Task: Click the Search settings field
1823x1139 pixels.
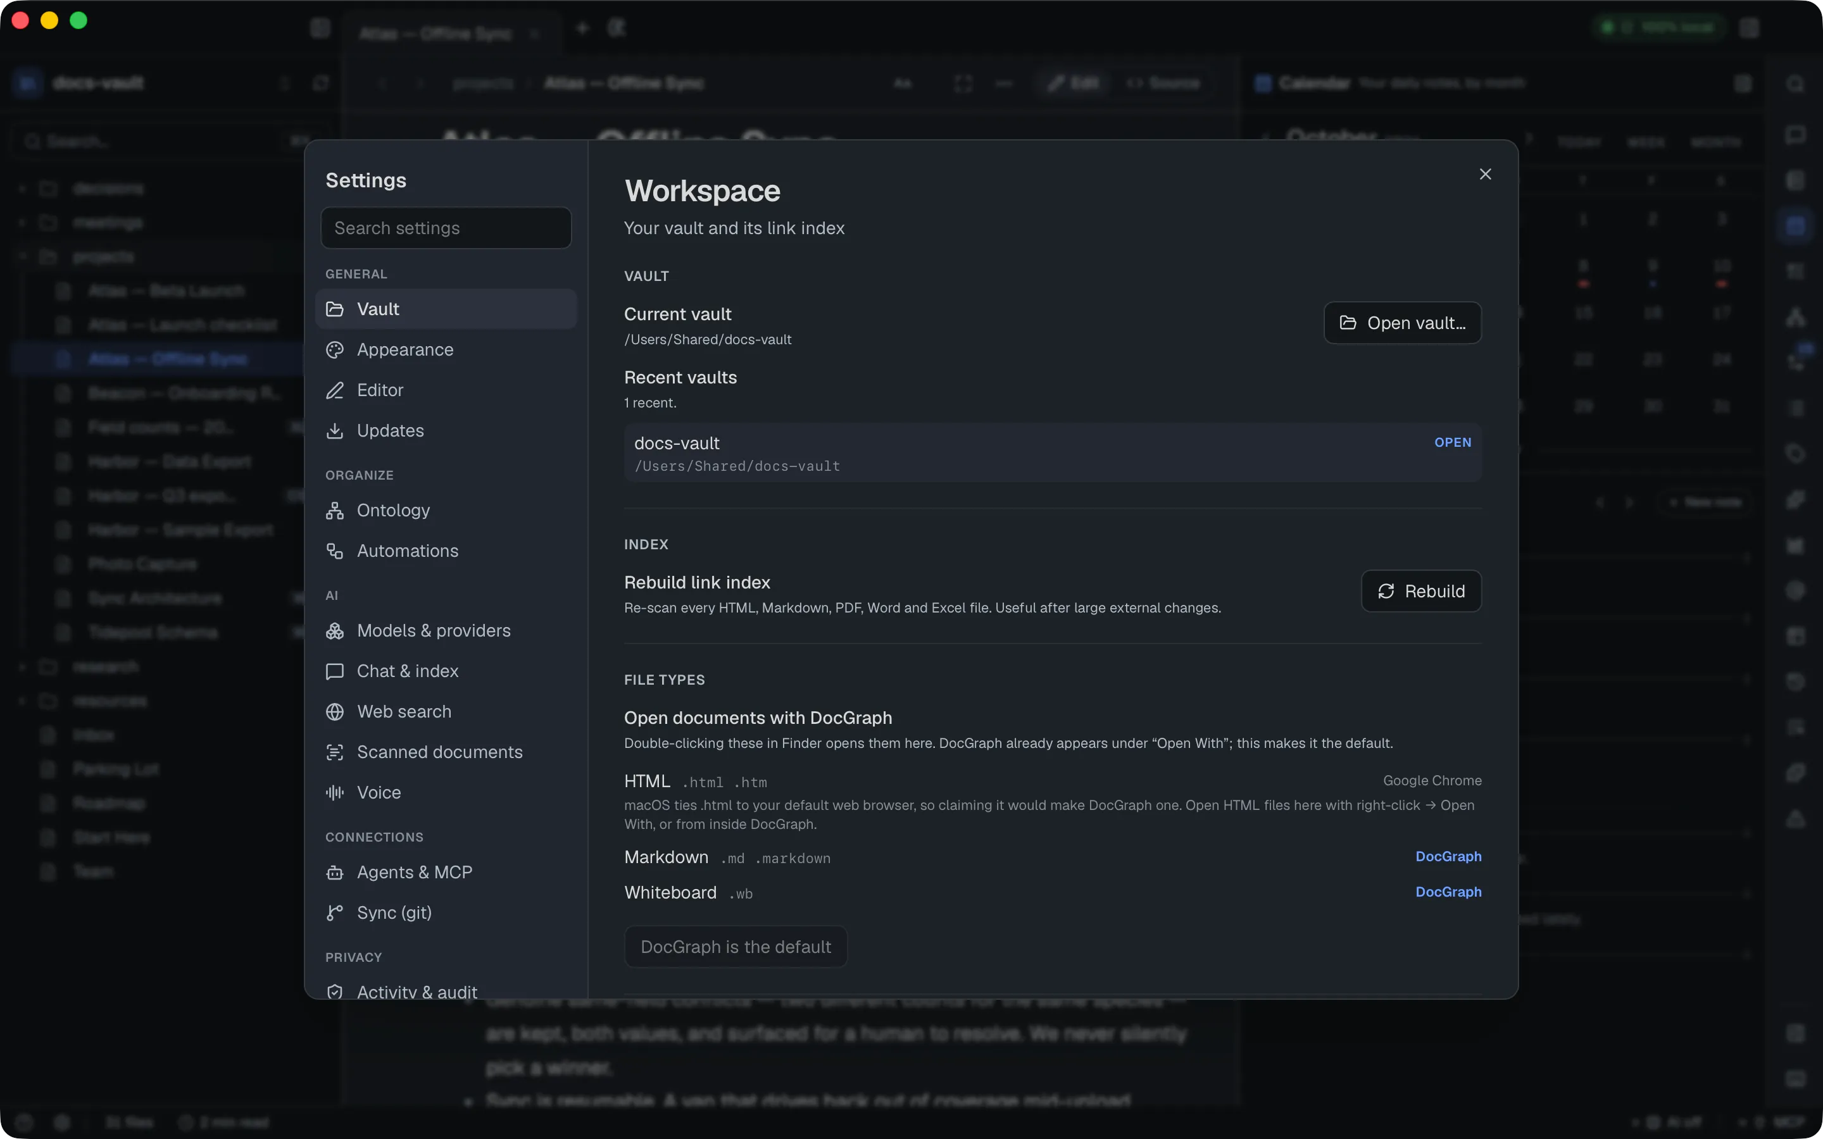Action: (x=446, y=228)
